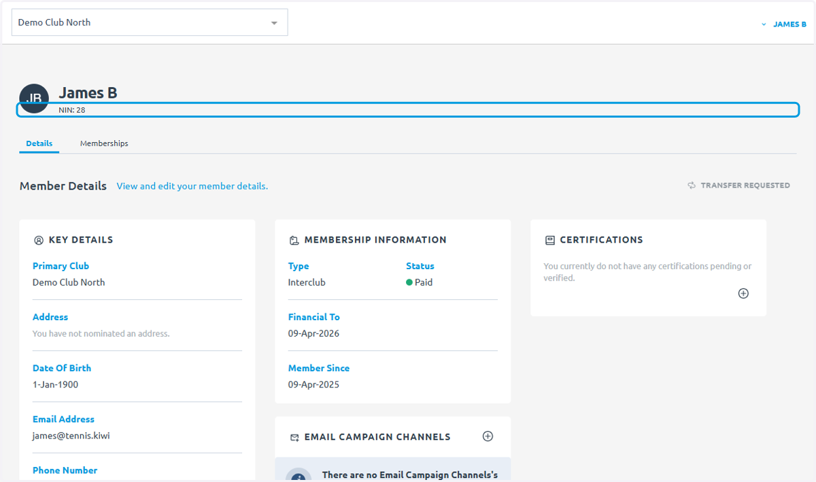Add an Email Campaign Channel with the plus icon
Image resolution: width=816 pixels, height=482 pixels.
488,436
